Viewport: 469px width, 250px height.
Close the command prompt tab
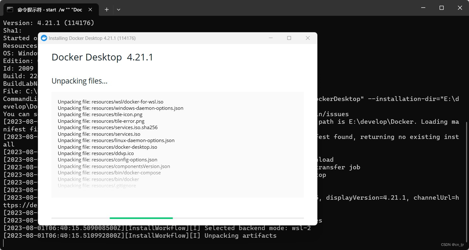coord(90,9)
